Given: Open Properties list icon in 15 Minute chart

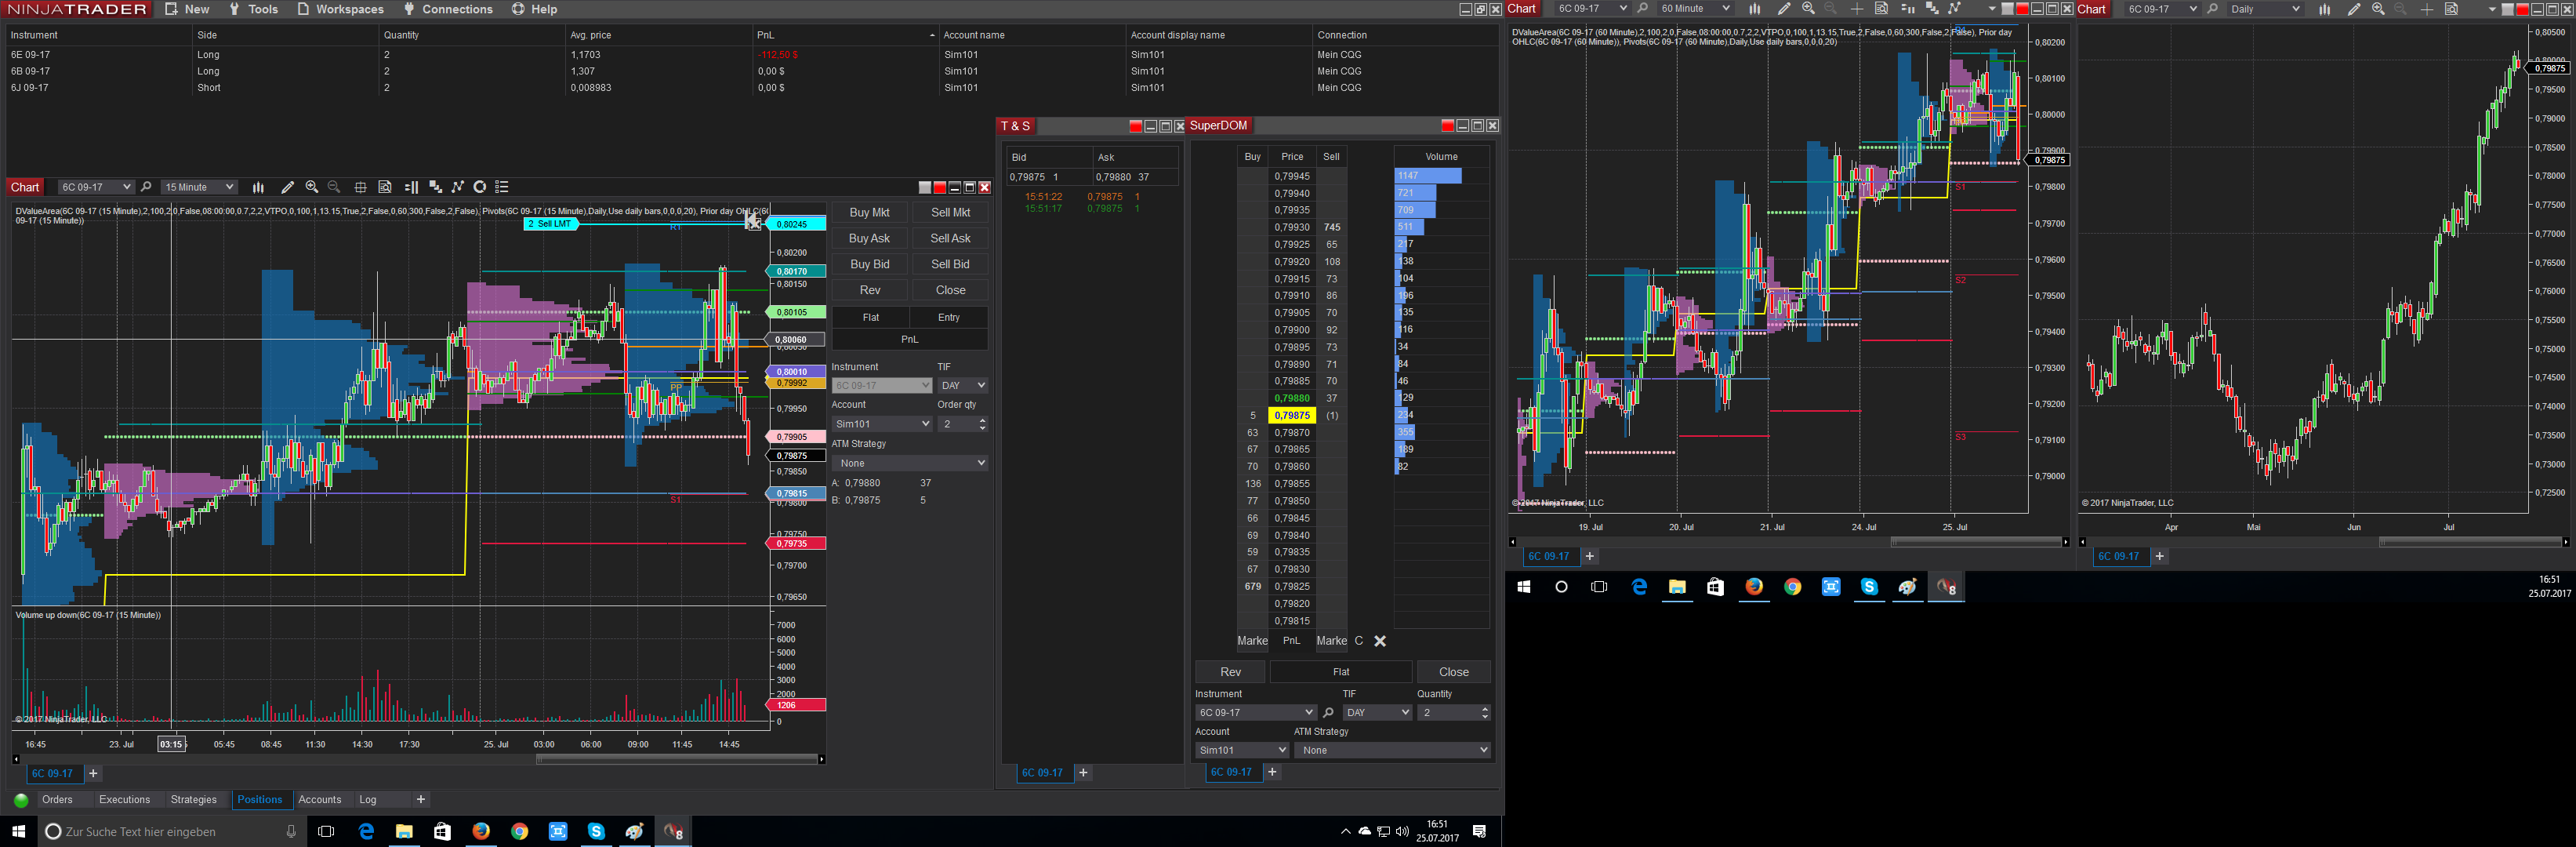Looking at the screenshot, I should click(x=502, y=187).
